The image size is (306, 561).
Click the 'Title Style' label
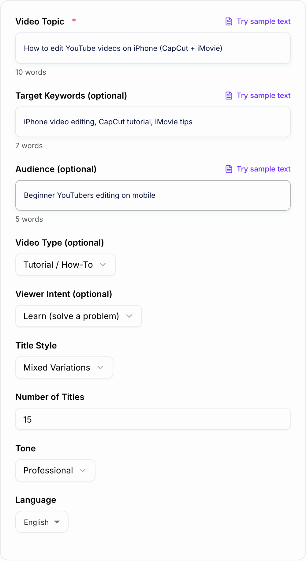click(36, 345)
